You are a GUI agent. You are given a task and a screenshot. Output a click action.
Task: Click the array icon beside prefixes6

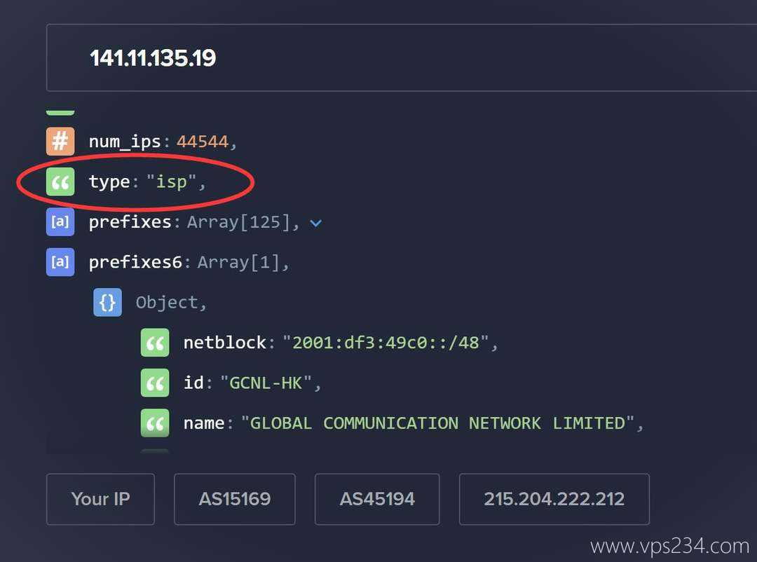[x=60, y=261]
